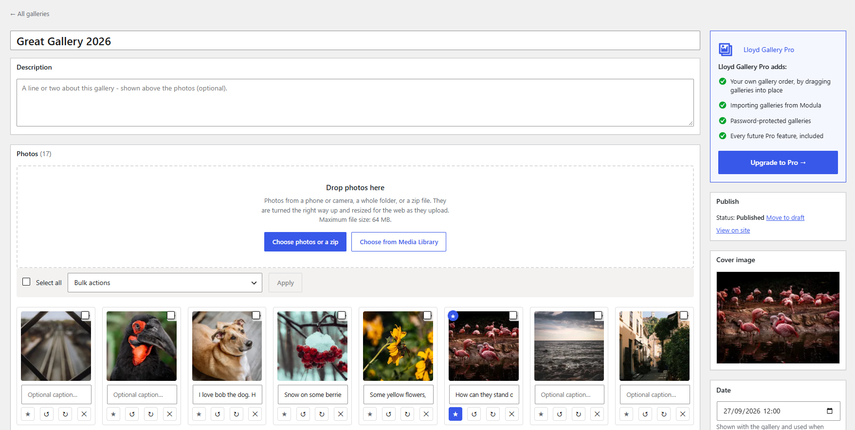The height and width of the screenshot is (430, 855).
Task: Click the gallery title field Great Gallery 2026
Action: [355, 41]
